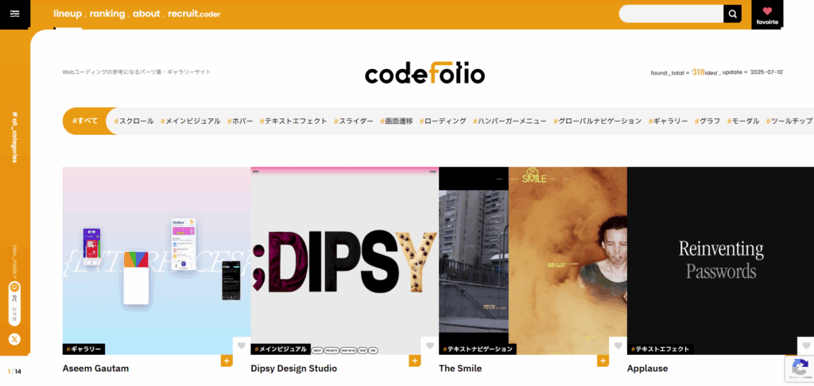Expand Dipsy Design Studio with plus button
The width and height of the screenshot is (814, 386).
[x=414, y=361]
